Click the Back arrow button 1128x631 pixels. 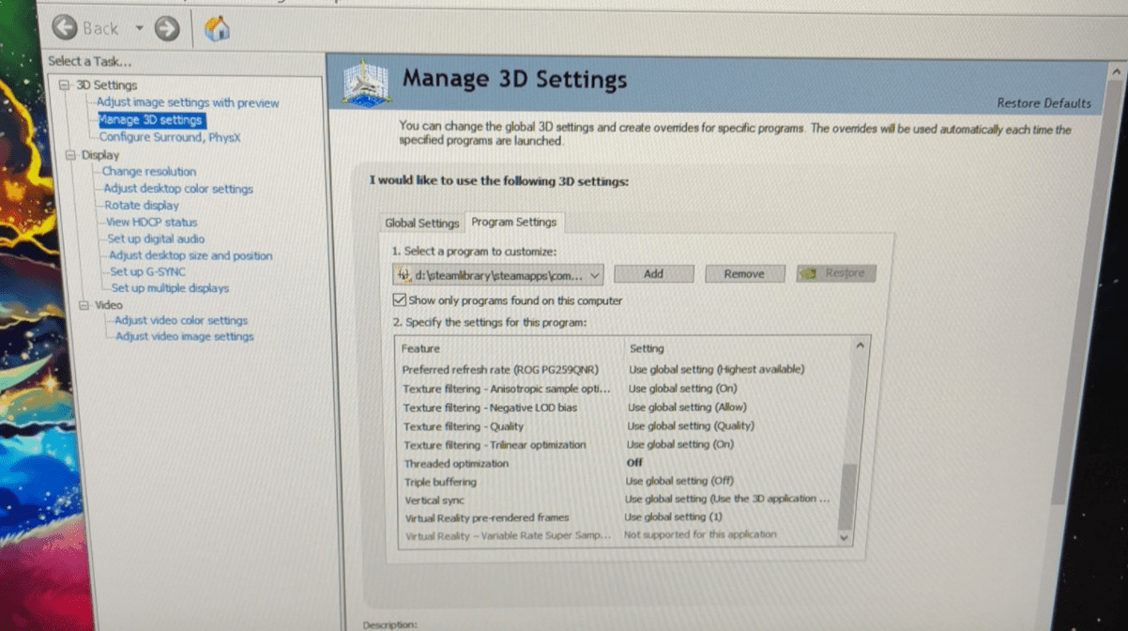pyautogui.click(x=66, y=28)
